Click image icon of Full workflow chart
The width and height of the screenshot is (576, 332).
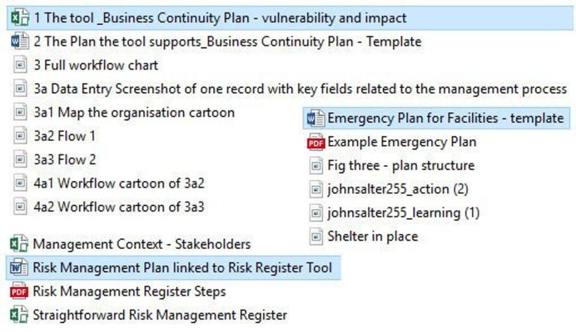pos(20,65)
